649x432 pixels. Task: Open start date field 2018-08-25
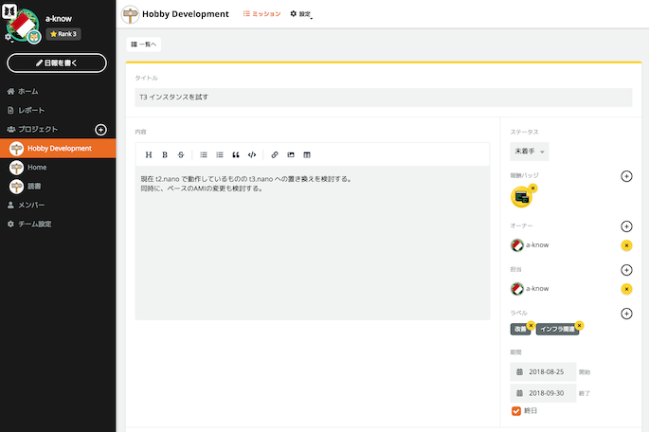click(x=544, y=371)
